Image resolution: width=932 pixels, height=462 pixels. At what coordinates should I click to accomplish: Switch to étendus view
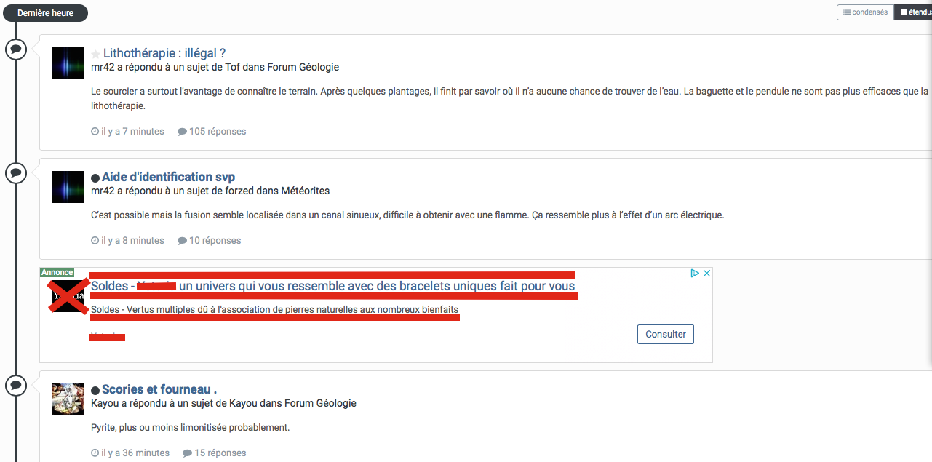[x=914, y=12]
